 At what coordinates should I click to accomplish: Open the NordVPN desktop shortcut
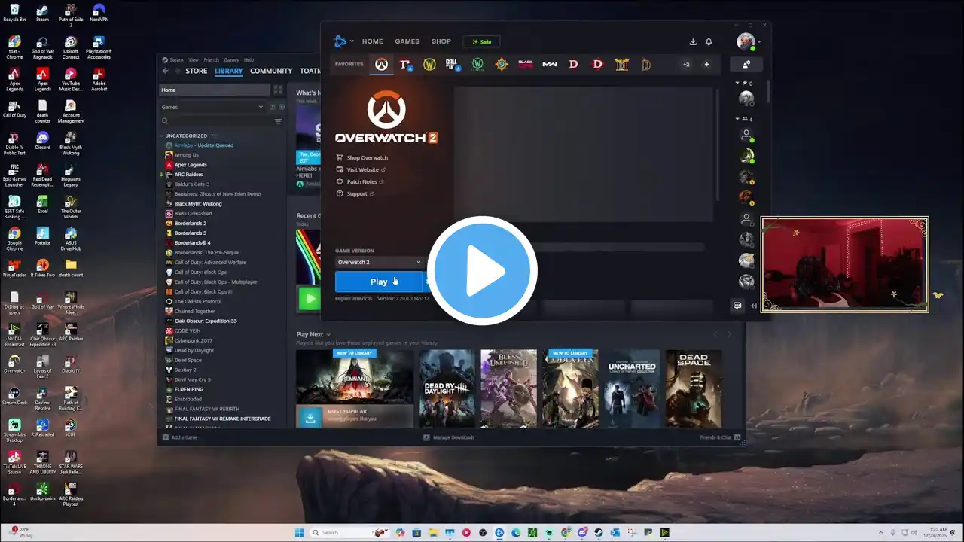coord(99,13)
